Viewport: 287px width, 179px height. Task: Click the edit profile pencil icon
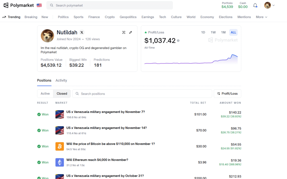[x=130, y=32]
